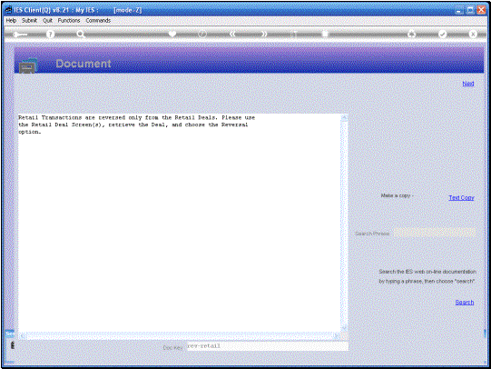
Task: Open the Functions menu
Action: (69, 20)
